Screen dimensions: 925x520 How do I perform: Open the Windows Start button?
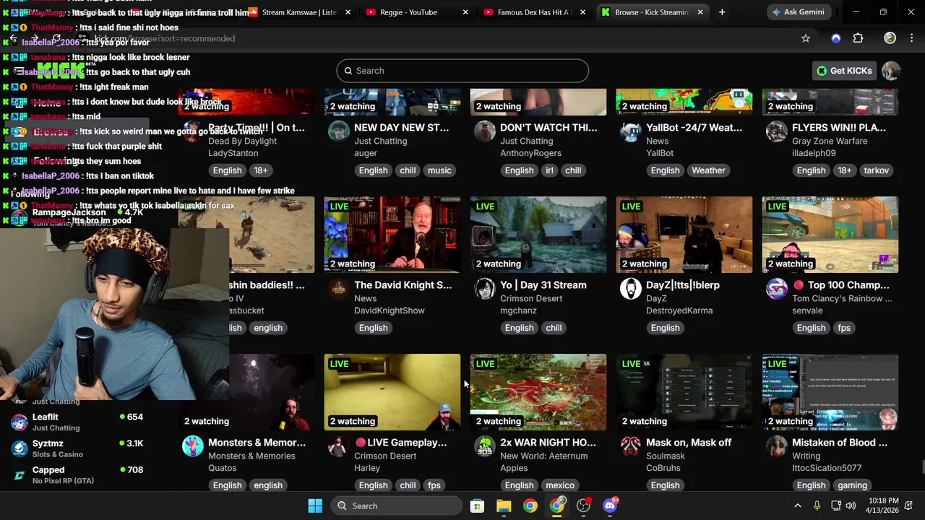[x=315, y=506]
